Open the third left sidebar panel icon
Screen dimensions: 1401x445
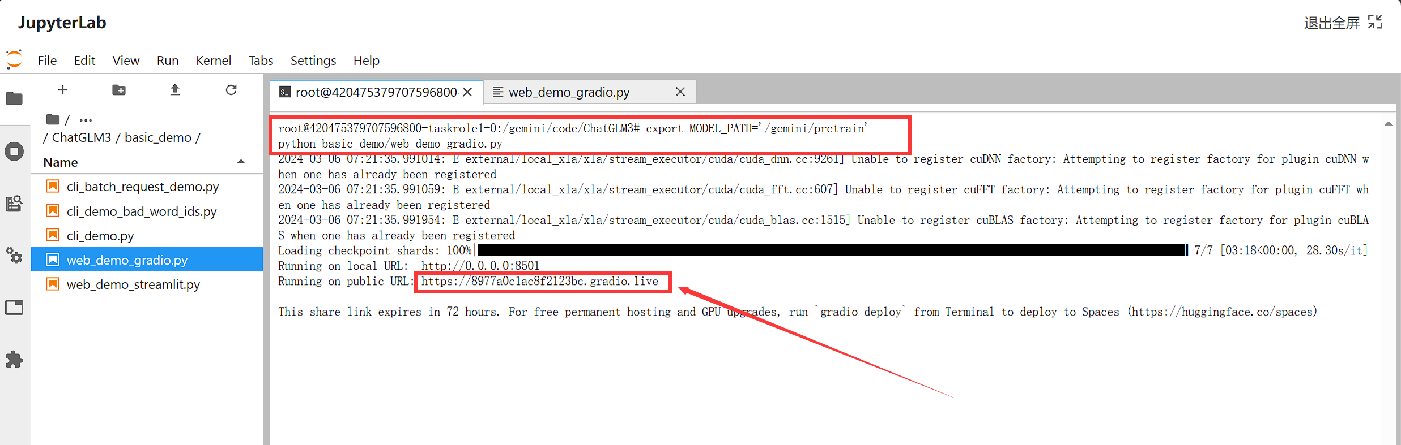[x=14, y=204]
